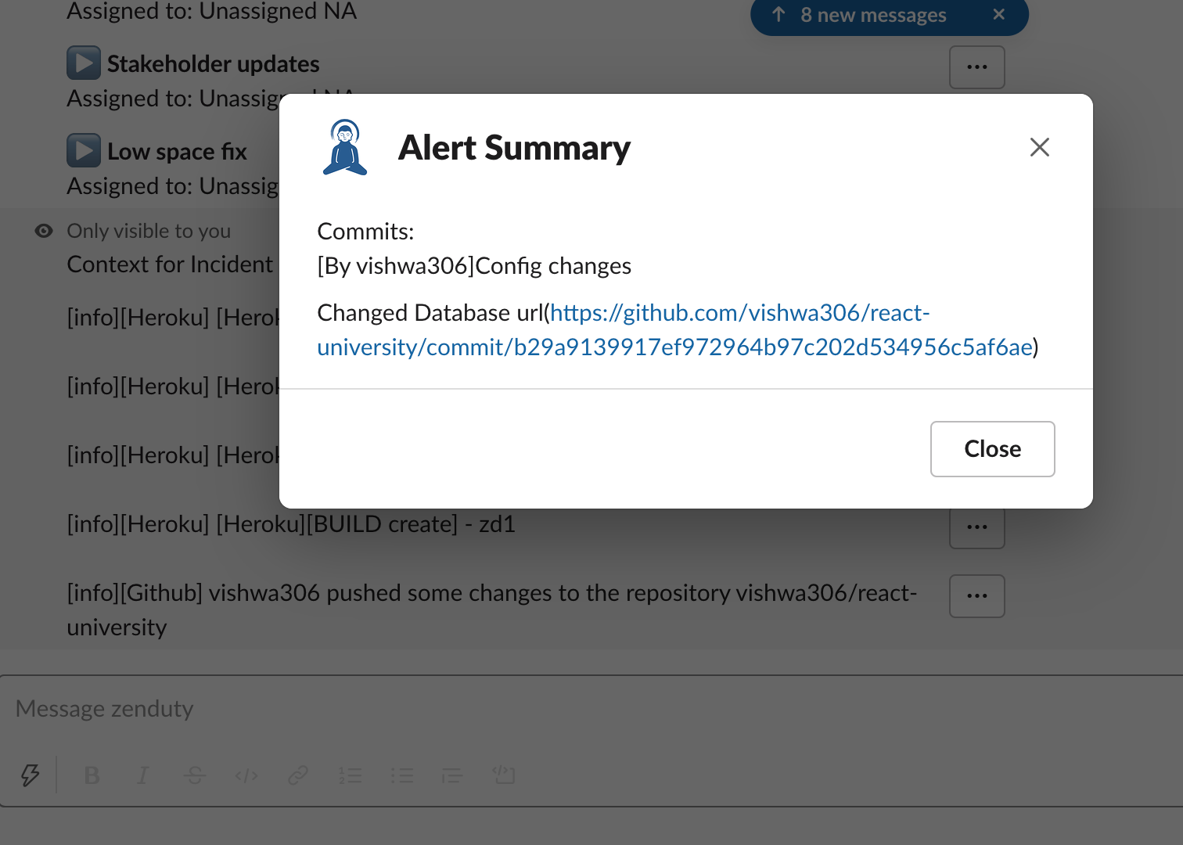Apply blockquote formatting
This screenshot has width=1183, height=845.
[x=452, y=775]
